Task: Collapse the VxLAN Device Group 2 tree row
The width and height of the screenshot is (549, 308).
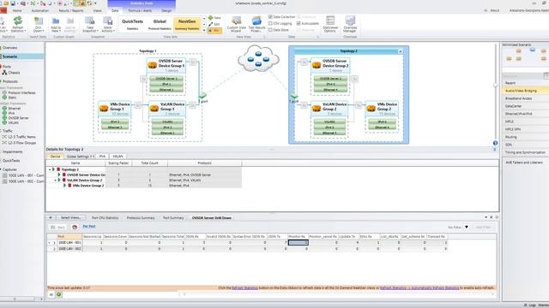Action: pyautogui.click(x=55, y=181)
